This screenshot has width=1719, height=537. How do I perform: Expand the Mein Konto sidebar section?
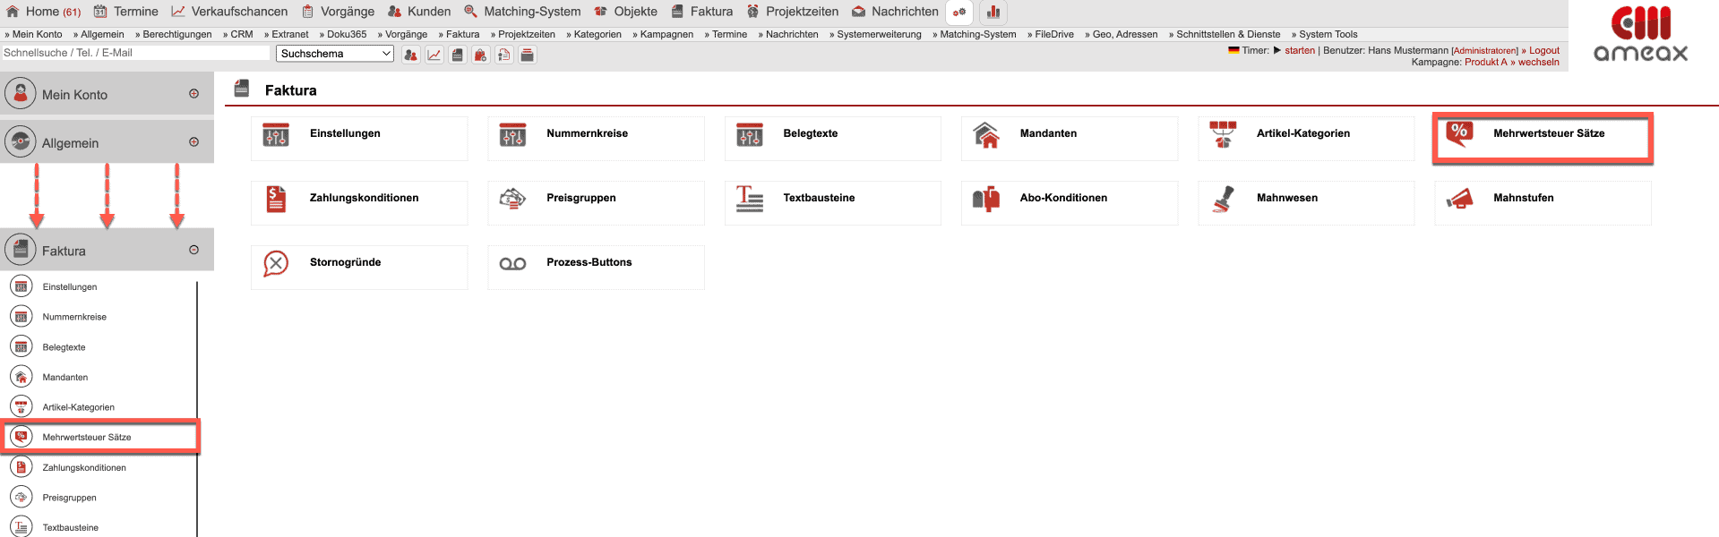193,94
